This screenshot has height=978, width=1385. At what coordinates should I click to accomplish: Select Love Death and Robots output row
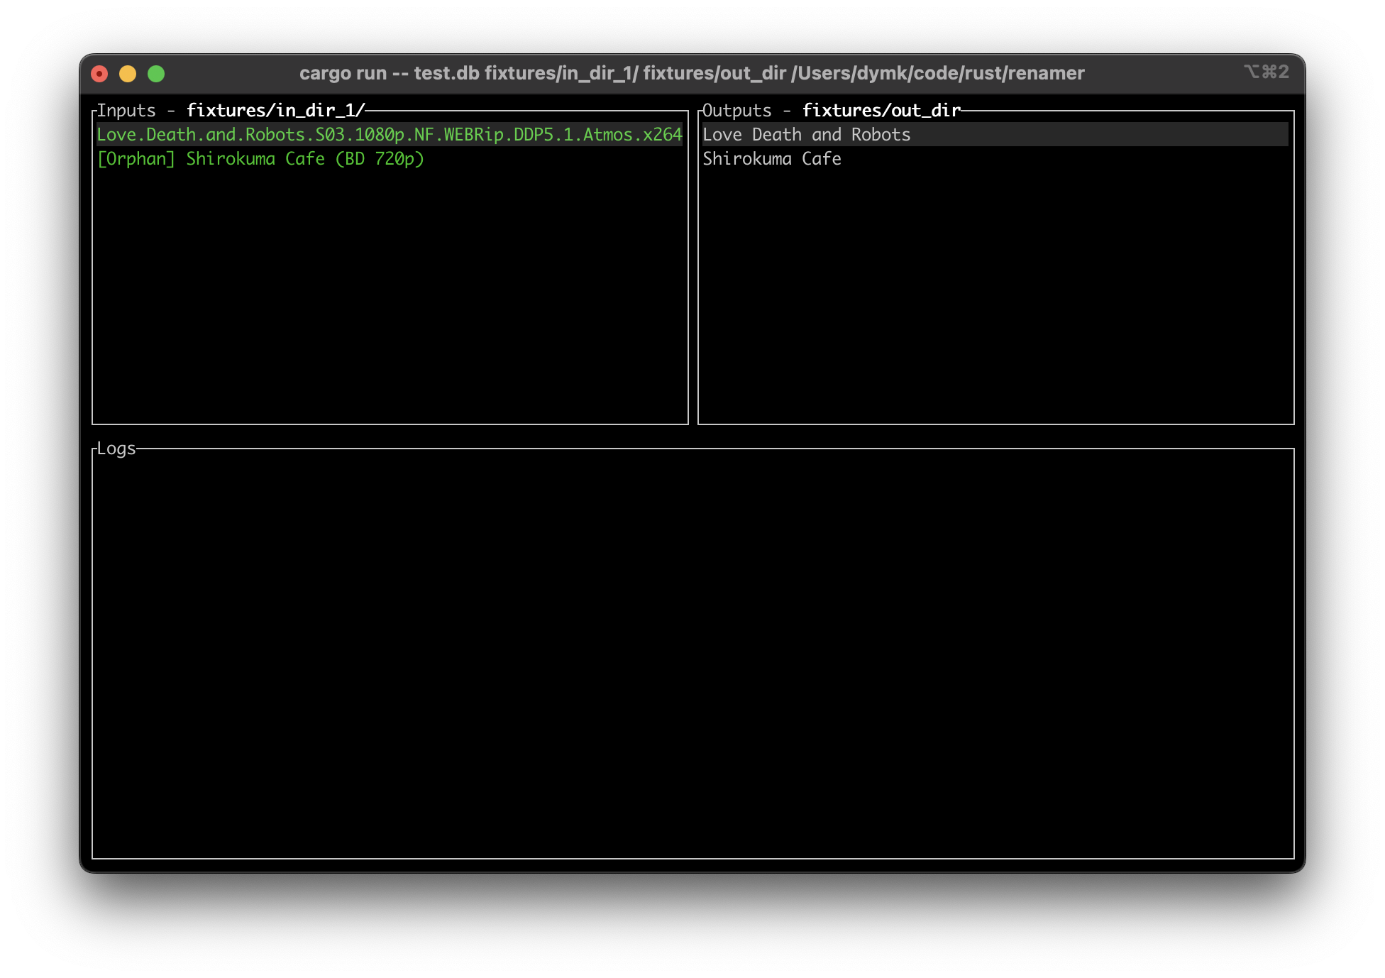pos(806,135)
